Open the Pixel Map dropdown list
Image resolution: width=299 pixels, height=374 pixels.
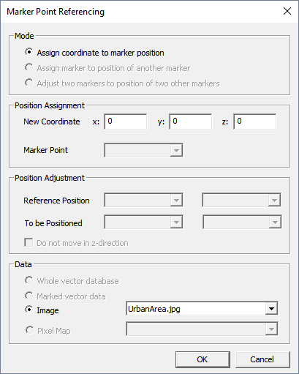(x=202, y=329)
